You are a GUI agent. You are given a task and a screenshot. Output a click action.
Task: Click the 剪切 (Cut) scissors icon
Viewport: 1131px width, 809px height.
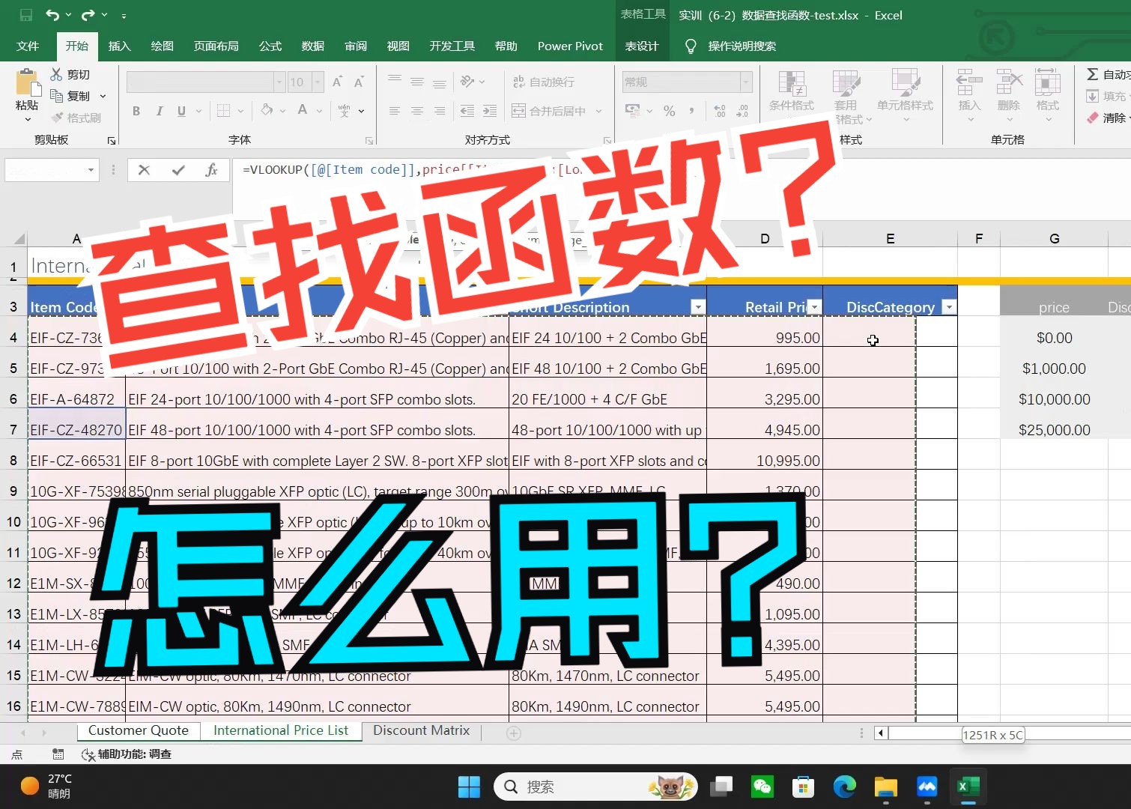(56, 74)
